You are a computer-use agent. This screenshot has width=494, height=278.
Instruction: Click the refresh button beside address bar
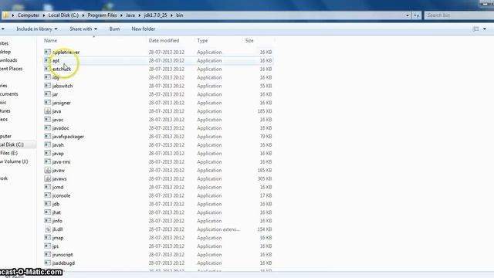point(417,15)
